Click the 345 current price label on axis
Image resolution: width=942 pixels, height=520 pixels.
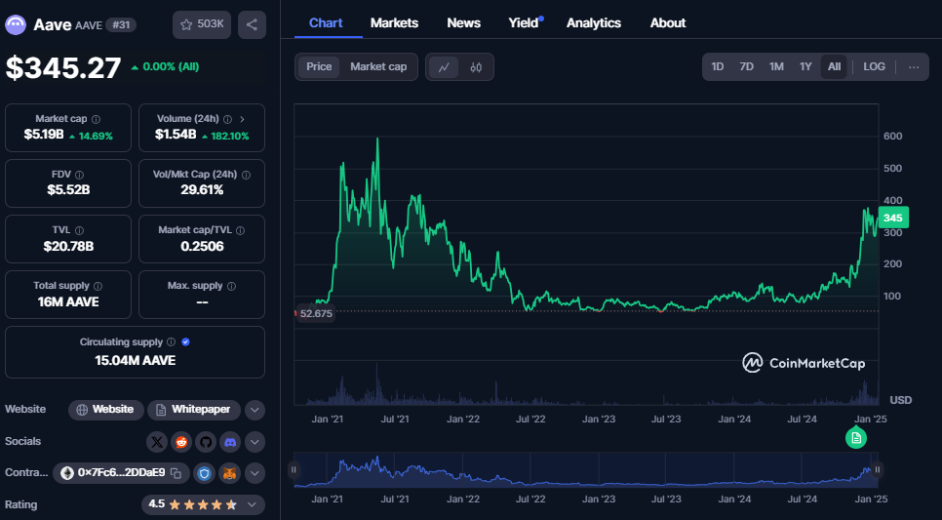tap(893, 218)
